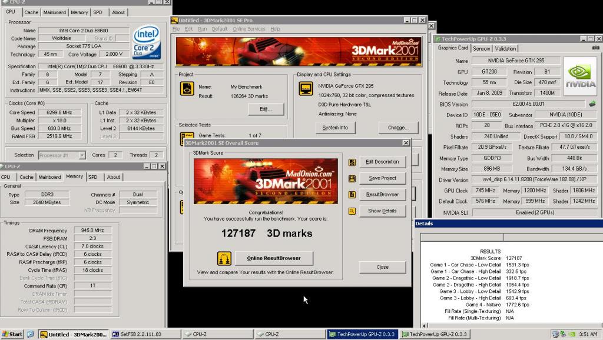Open the Default menu in 3DMark2001

point(220,29)
